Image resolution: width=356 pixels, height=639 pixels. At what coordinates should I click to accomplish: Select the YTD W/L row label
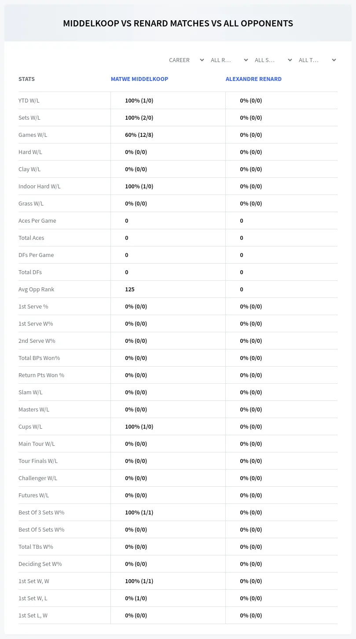[x=29, y=100]
